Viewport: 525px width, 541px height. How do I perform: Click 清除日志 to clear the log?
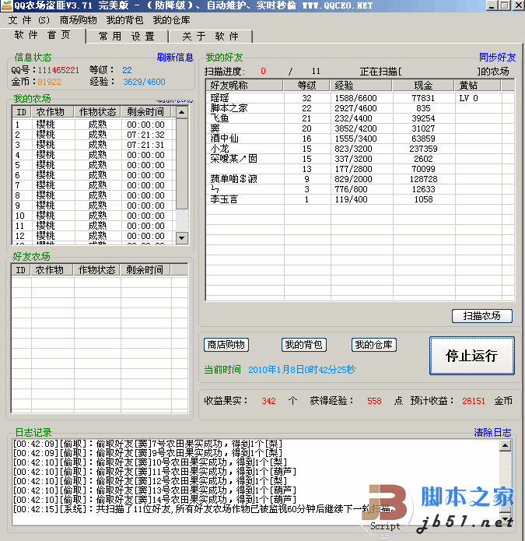[492, 432]
